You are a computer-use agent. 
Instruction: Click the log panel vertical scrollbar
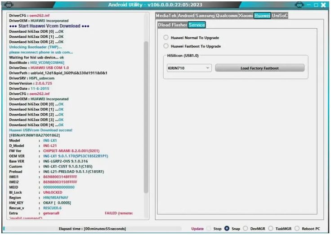(146, 117)
